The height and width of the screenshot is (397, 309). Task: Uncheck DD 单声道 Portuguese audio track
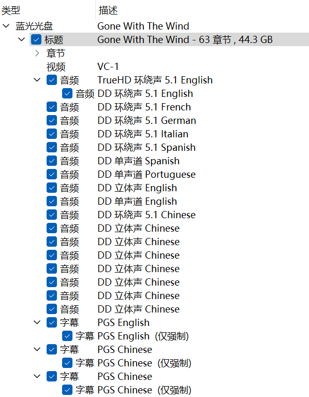point(52,174)
